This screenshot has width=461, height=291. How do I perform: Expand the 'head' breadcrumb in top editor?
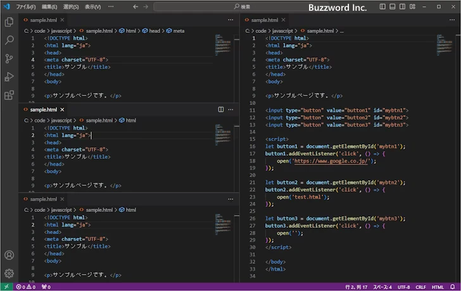click(154, 30)
